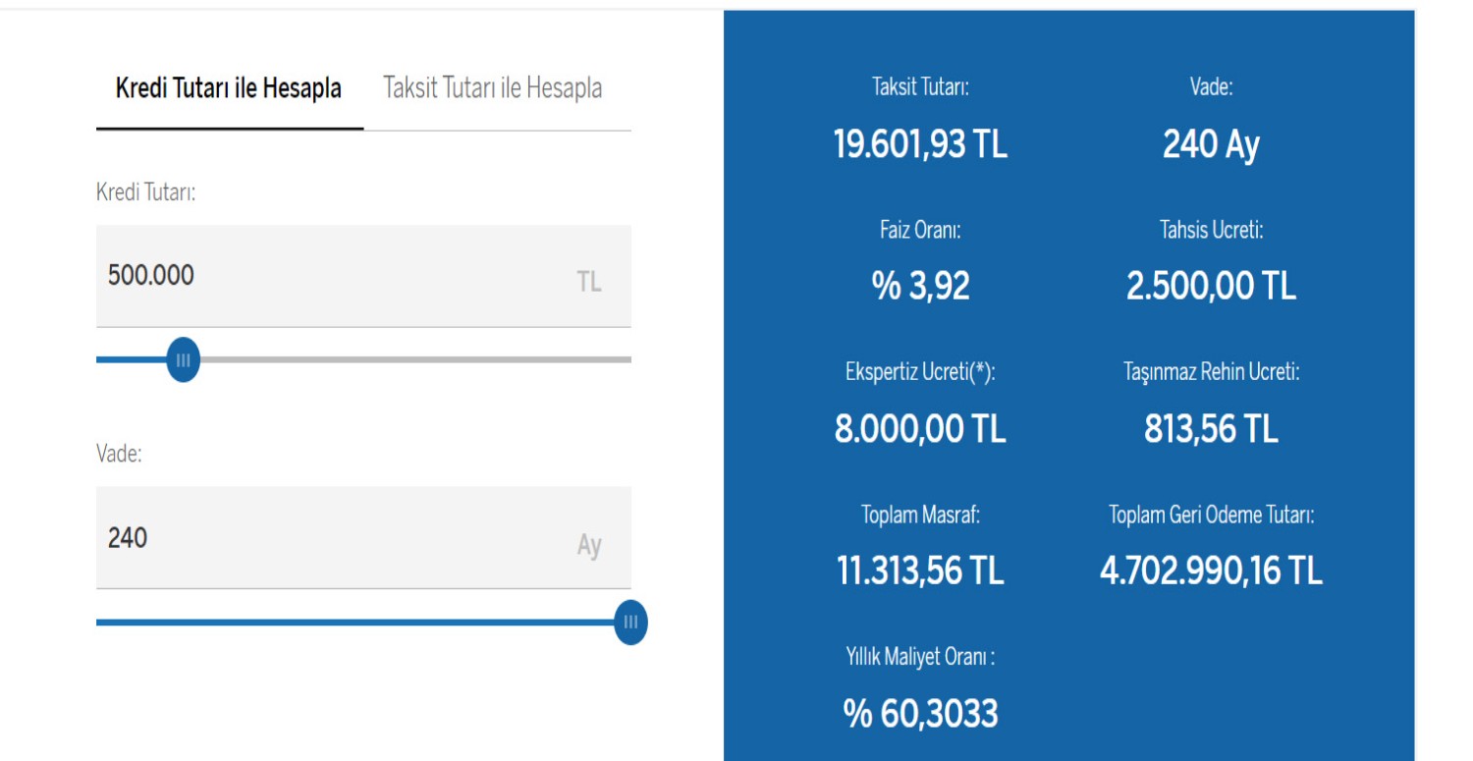This screenshot has width=1473, height=761.
Task: Click the 240 Ay result in blue panel
Action: [x=1210, y=145]
